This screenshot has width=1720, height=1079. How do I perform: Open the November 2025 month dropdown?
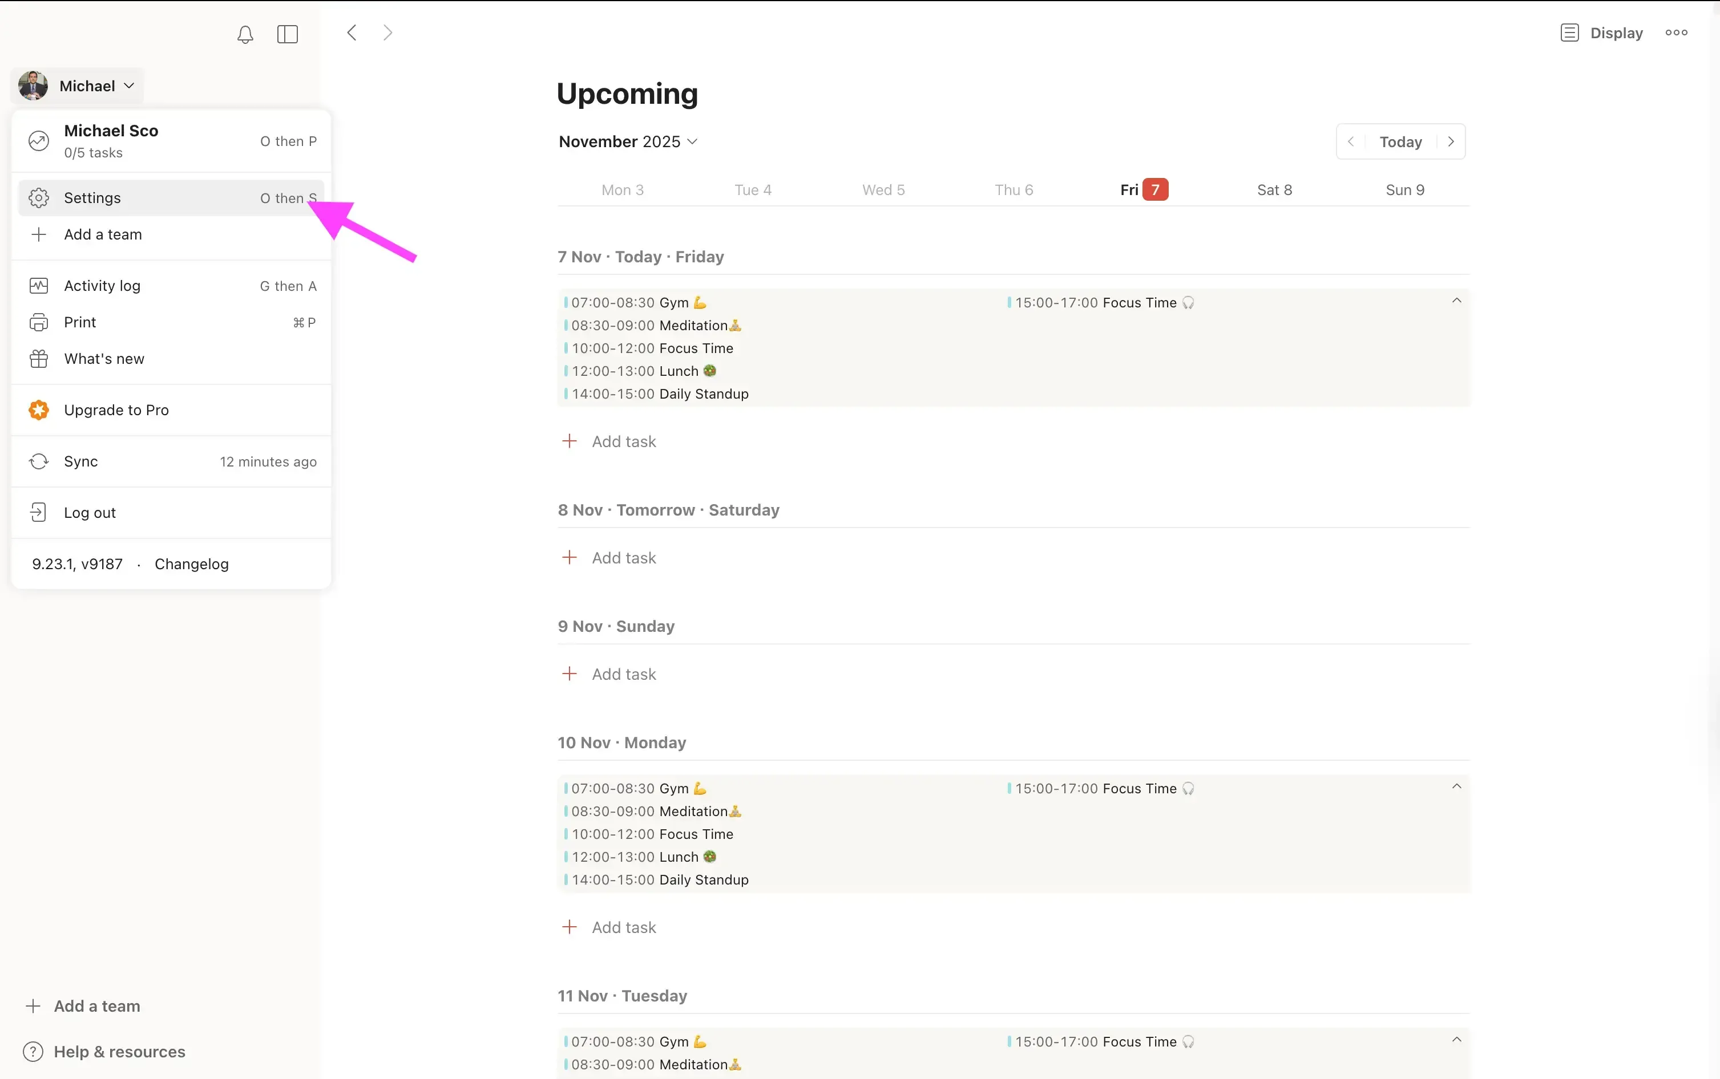click(x=627, y=141)
